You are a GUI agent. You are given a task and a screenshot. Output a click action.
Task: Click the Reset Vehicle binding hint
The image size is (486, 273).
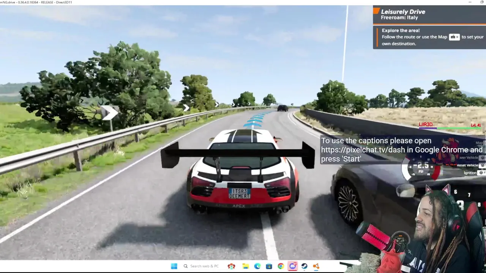coord(471,165)
